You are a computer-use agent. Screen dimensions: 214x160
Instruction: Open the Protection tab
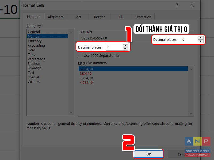(143, 17)
